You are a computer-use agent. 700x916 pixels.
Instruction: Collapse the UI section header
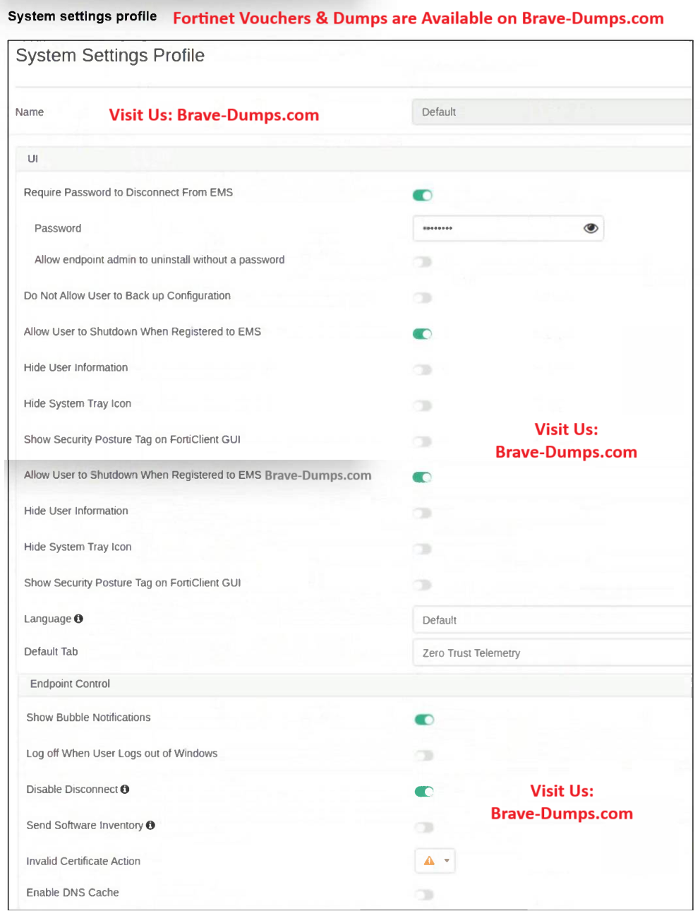tap(32, 159)
